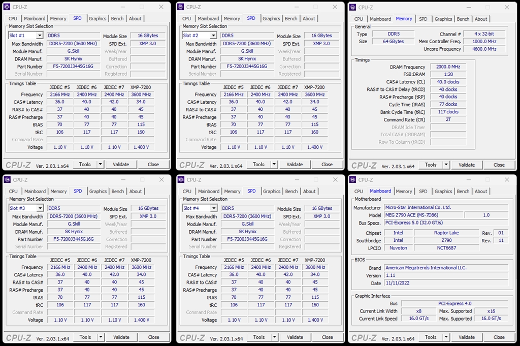Open Graphics tab in Mainboard tab window
The width and height of the screenshot is (520, 346).
[443, 192]
